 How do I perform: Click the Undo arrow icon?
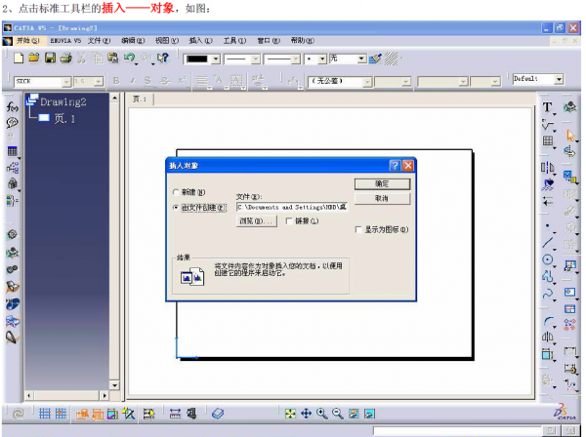tap(129, 58)
